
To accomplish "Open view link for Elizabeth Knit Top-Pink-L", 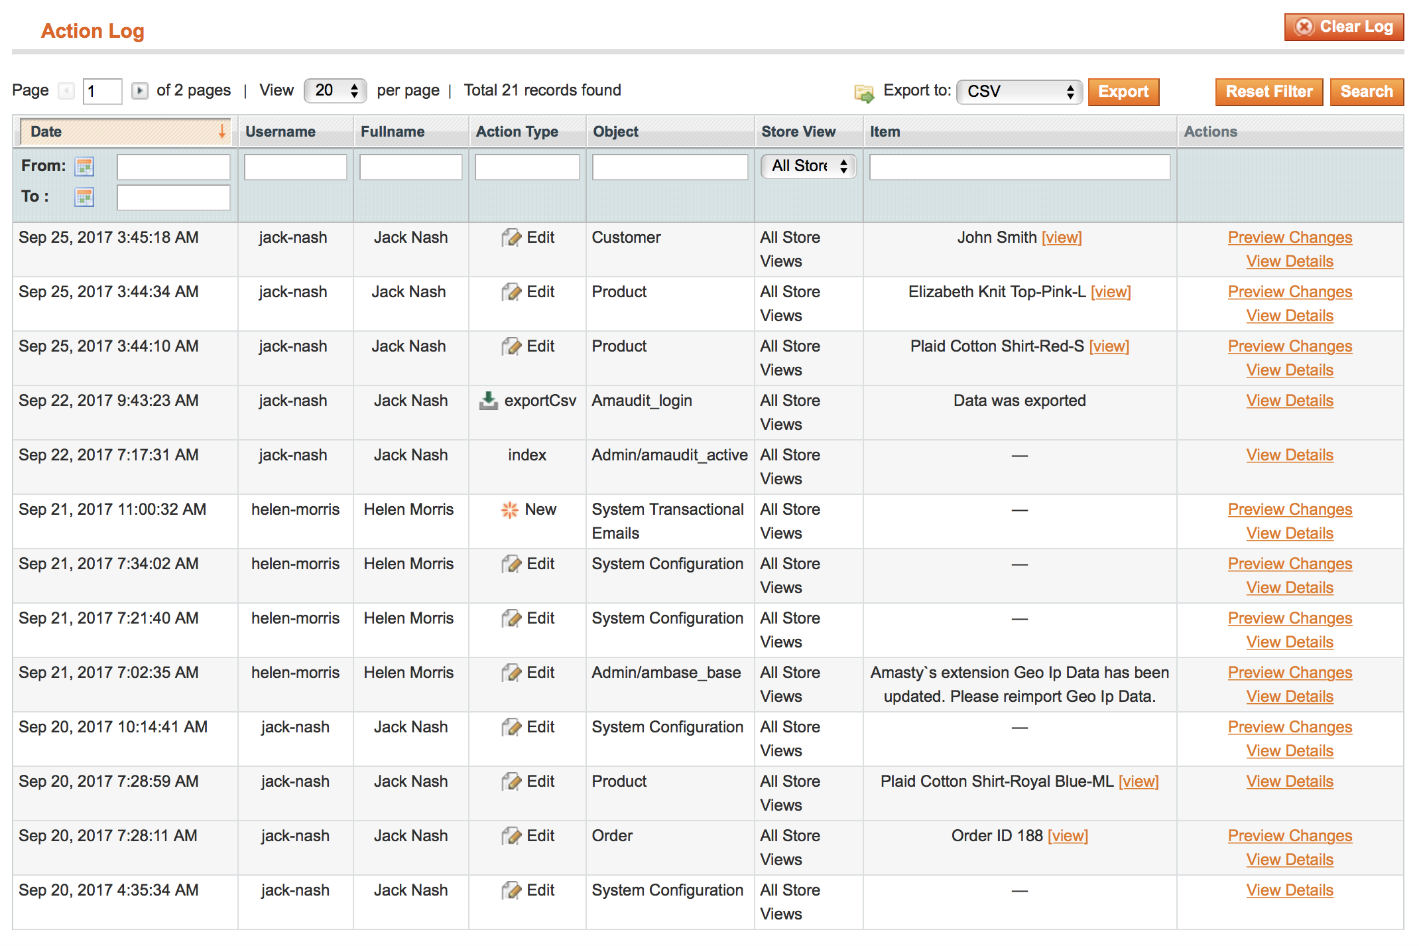I will (x=1110, y=292).
